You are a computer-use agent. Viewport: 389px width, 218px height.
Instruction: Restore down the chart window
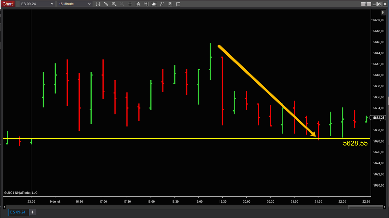click(x=379, y=4)
